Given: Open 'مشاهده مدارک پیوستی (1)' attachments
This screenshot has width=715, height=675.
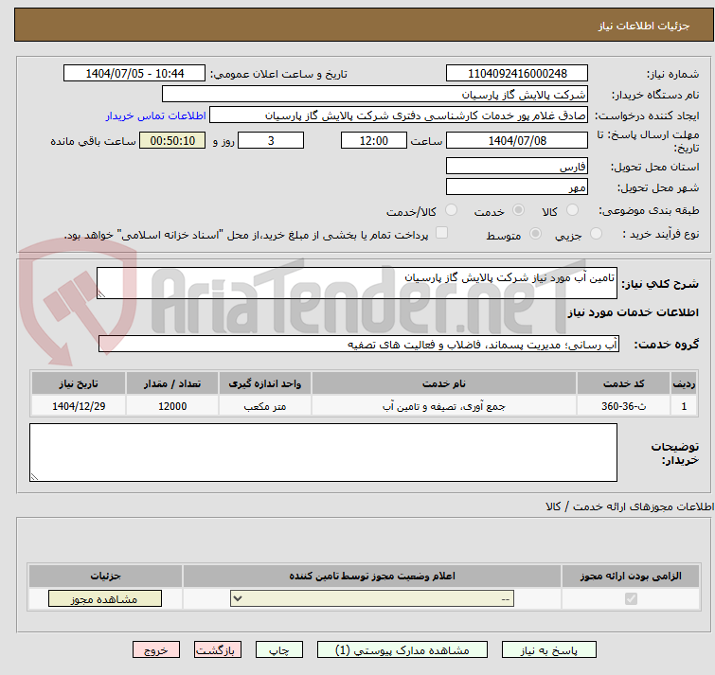Looking at the screenshot, I should click(x=402, y=650).
